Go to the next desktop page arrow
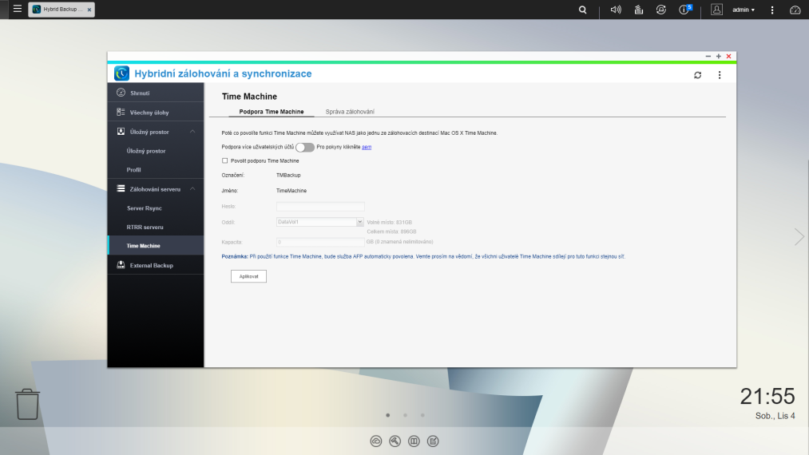Image resolution: width=809 pixels, height=455 pixels. click(x=799, y=236)
